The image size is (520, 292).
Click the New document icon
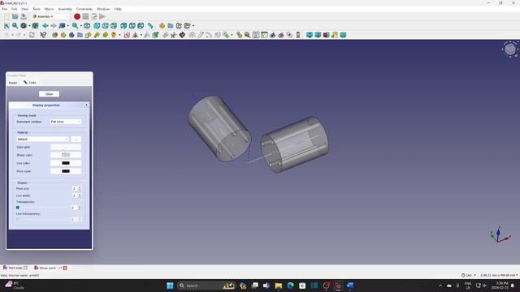coord(6,16)
